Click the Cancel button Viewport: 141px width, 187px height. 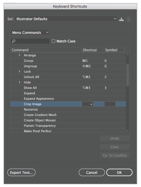92,172
